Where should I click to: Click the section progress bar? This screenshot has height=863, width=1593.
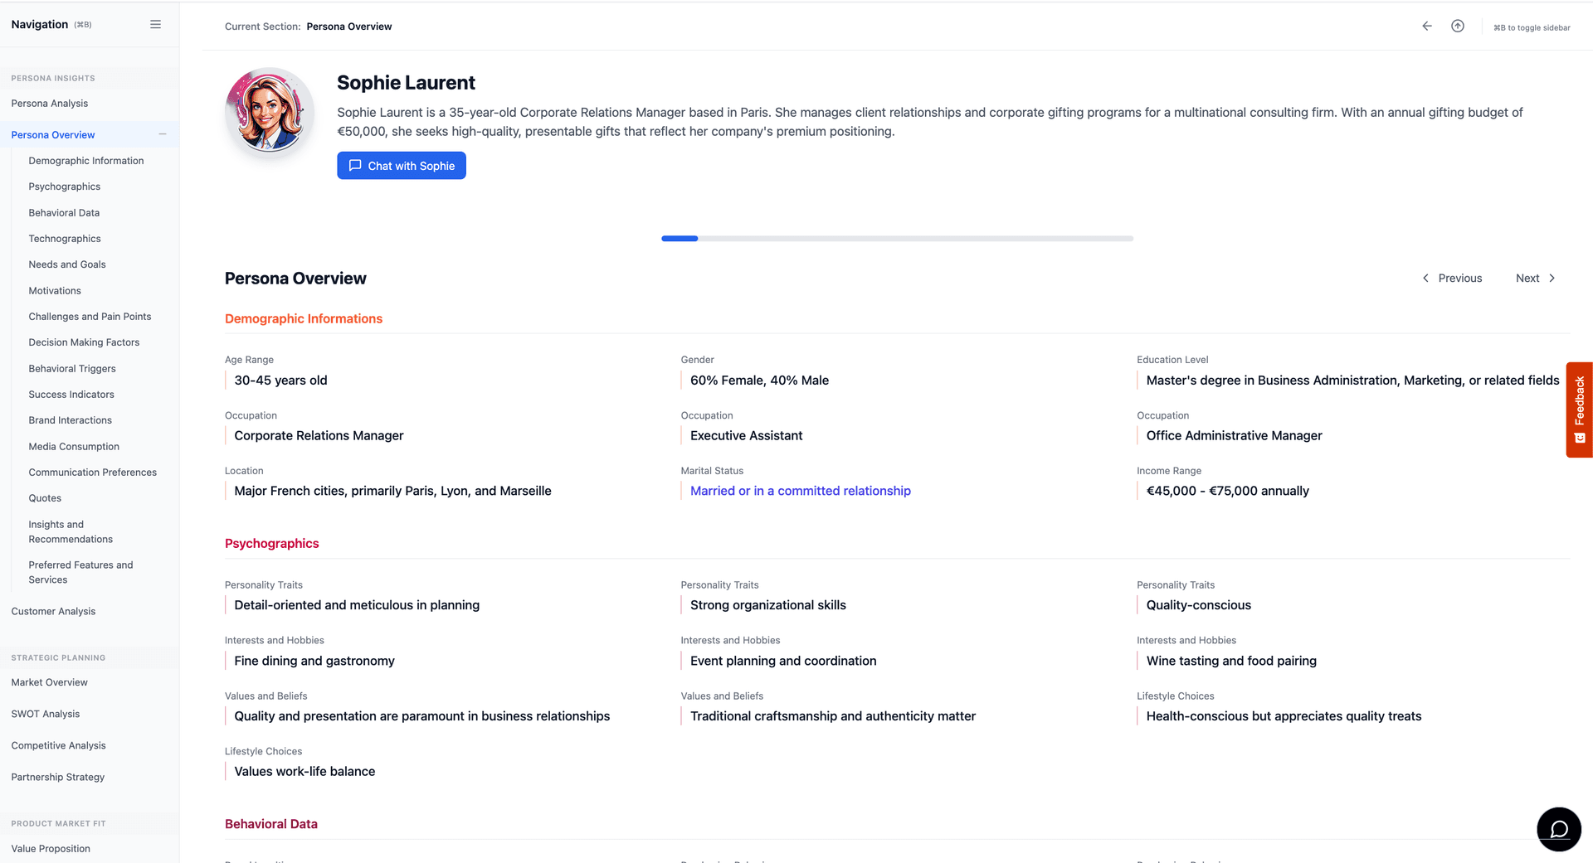[x=897, y=239]
